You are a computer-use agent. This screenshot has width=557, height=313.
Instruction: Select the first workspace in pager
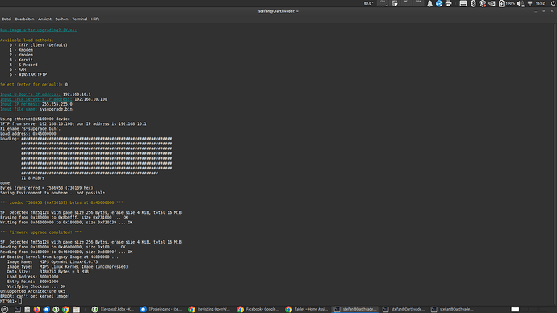(515, 310)
